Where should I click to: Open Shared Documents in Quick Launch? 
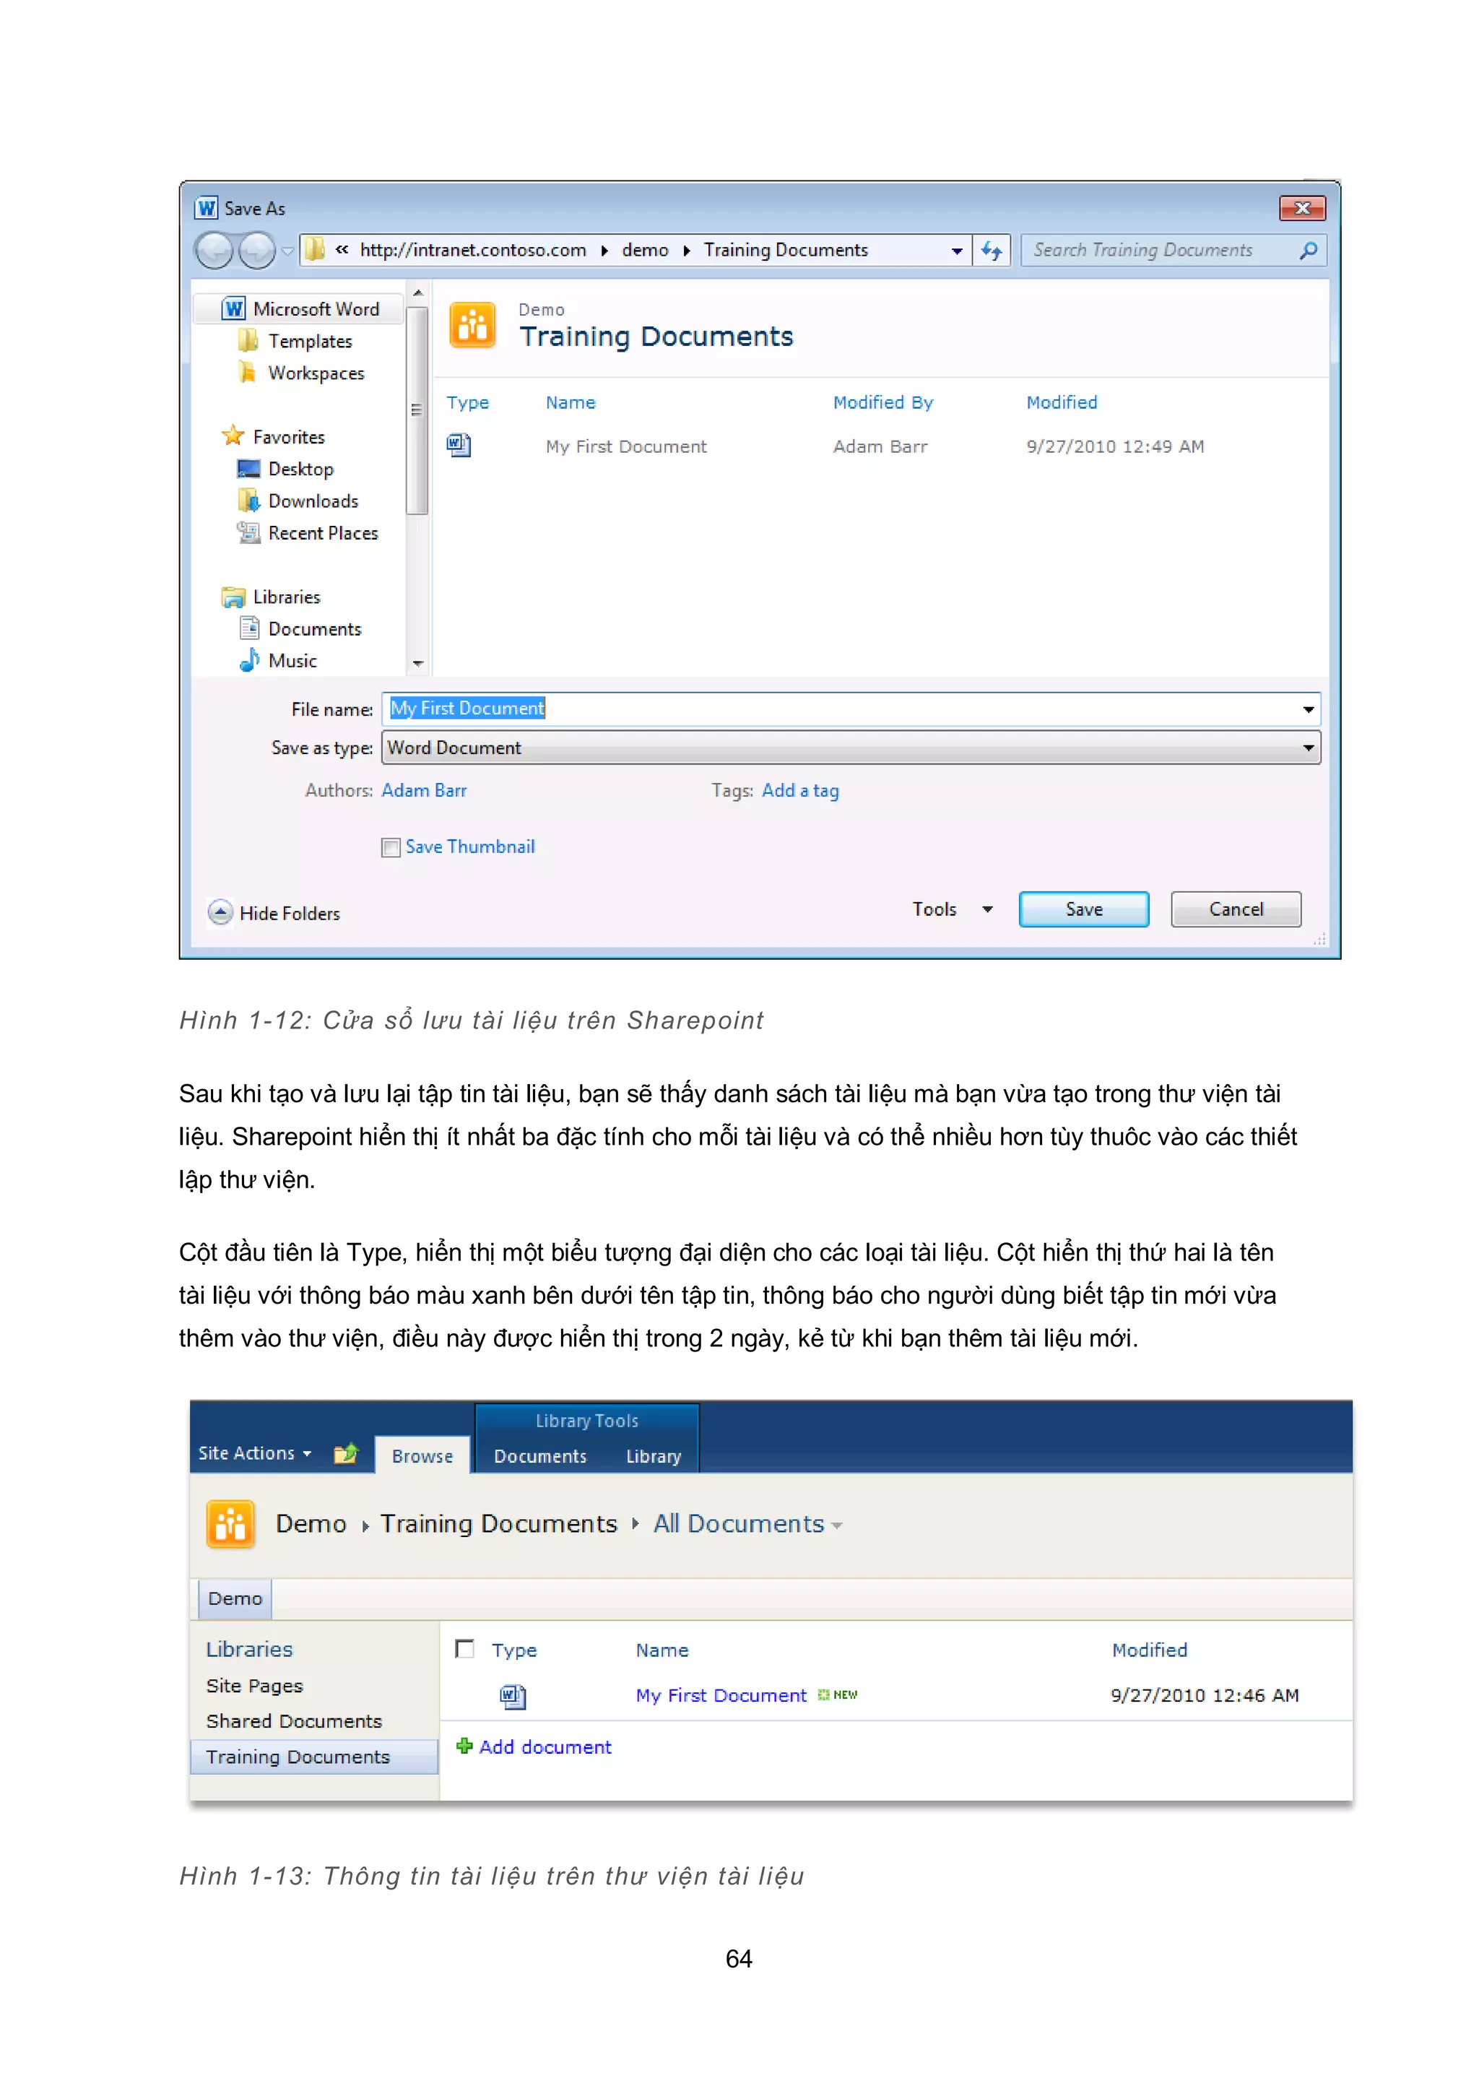[x=293, y=1721]
